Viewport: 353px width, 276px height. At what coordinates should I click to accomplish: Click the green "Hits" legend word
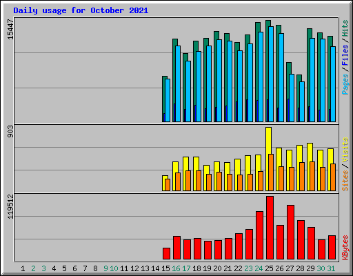point(345,28)
